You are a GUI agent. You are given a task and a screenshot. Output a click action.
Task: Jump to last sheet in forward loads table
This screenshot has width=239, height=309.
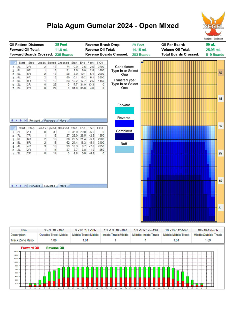coord(25,121)
